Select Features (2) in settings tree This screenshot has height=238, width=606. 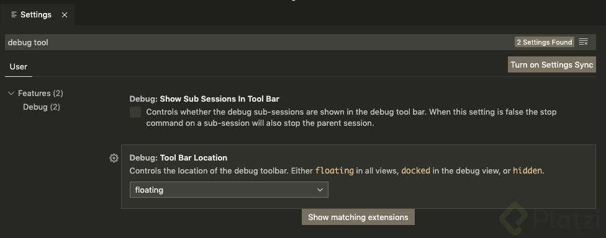[x=40, y=93]
